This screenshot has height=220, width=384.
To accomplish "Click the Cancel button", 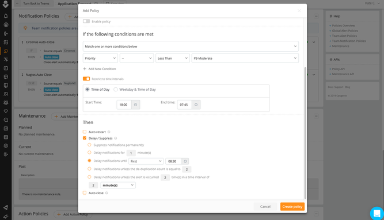I will 265,207.
